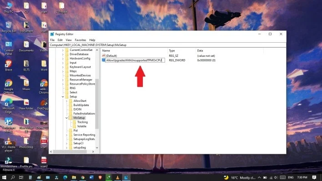Expand the ResourceManager key
Screen dimensions: 322x181
63,80
